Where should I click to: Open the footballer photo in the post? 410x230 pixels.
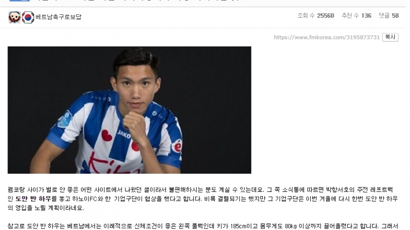pos(130,110)
